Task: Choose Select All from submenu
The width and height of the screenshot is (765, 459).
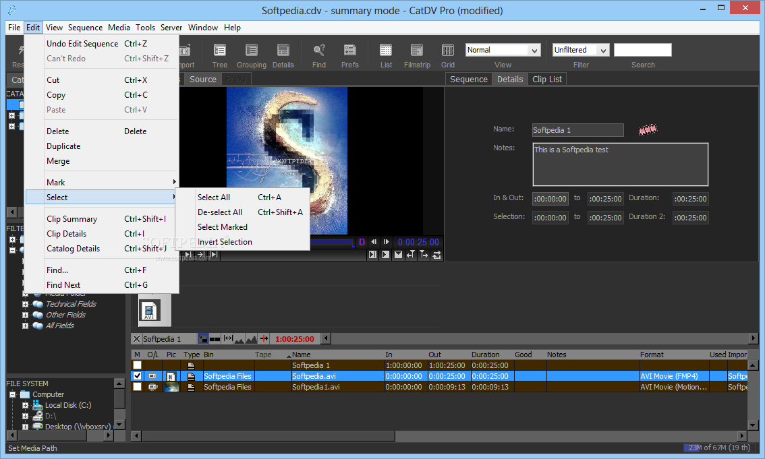Action: [x=242, y=197]
